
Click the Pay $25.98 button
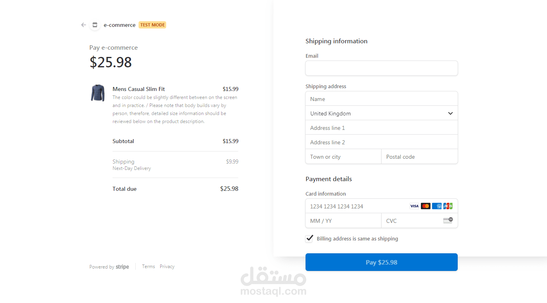tap(381, 262)
